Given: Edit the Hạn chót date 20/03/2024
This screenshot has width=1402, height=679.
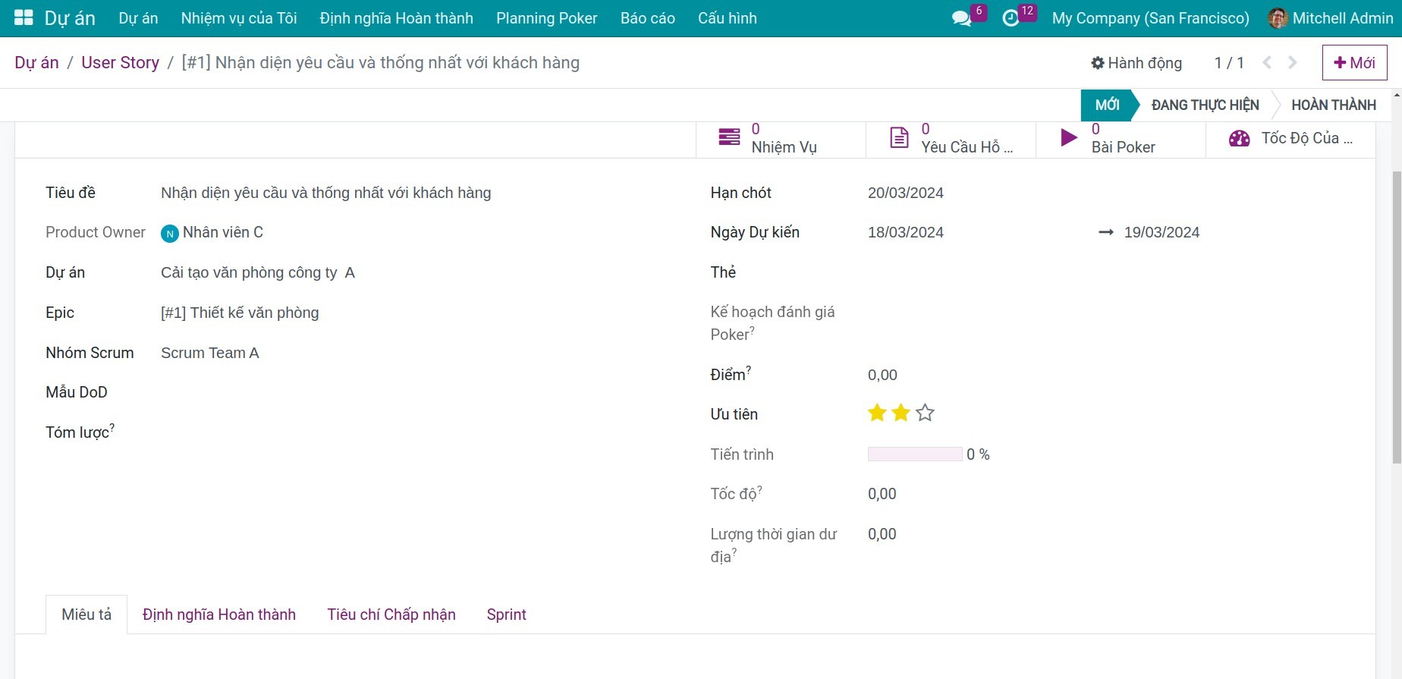Looking at the screenshot, I should 905,193.
